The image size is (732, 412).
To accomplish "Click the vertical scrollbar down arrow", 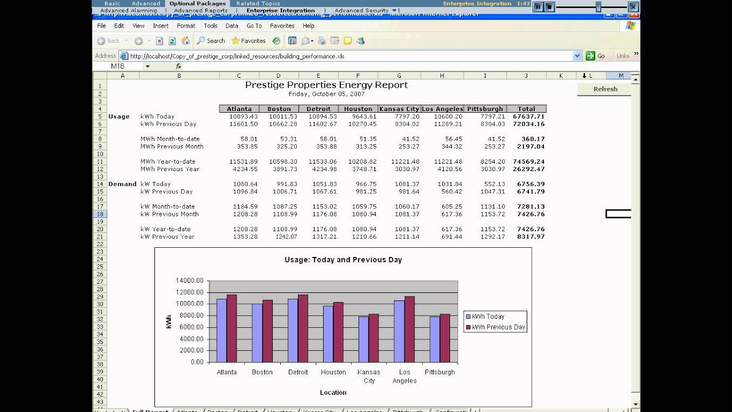I will click(x=636, y=404).
